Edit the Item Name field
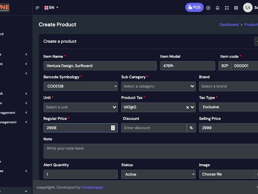258x194 pixels. click(100, 66)
